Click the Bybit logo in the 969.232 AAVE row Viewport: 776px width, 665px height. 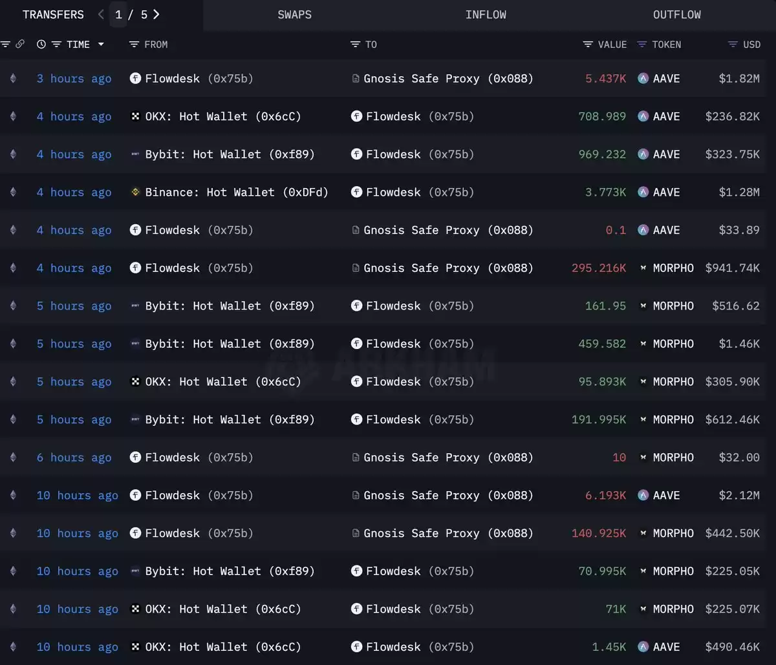click(135, 154)
